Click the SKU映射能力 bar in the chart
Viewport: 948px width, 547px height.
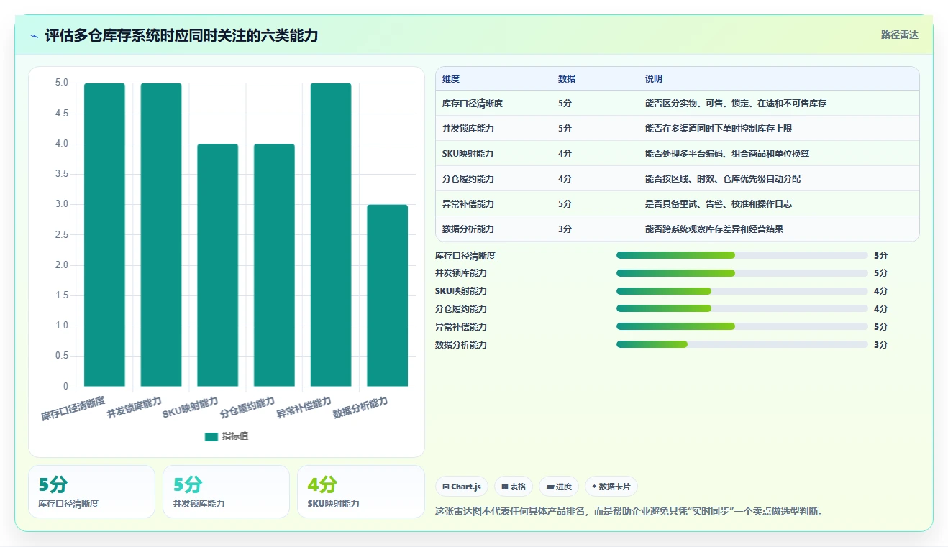click(218, 265)
